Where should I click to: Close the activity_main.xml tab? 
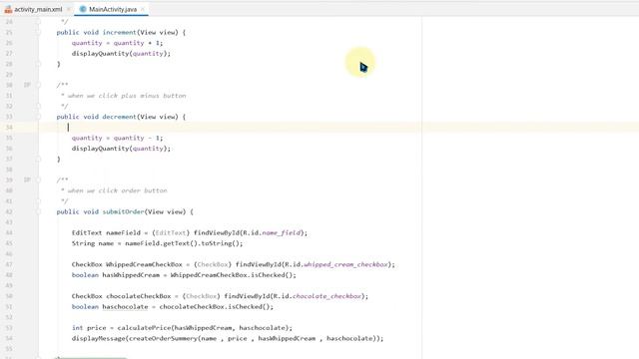pos(69,9)
